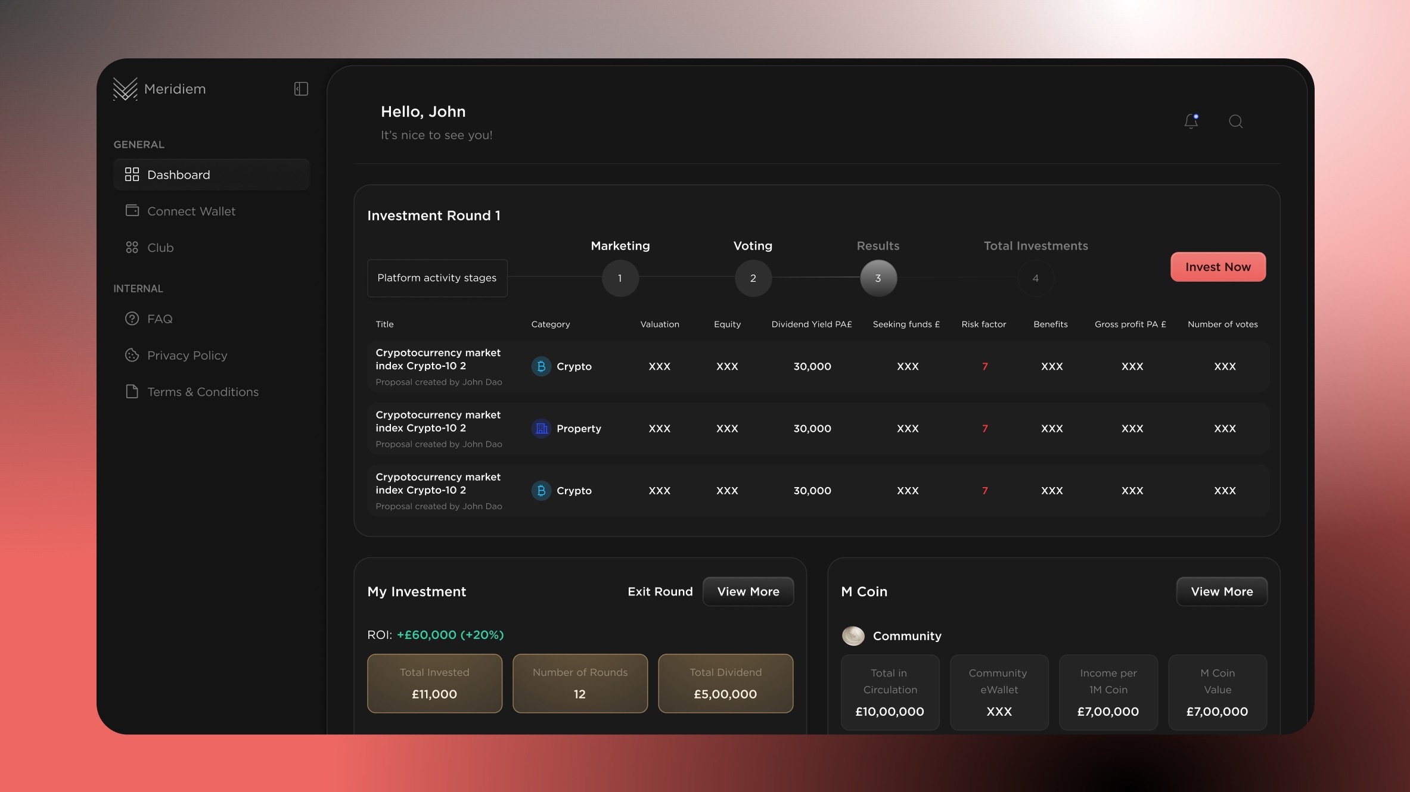The image size is (1410, 792).
Task: Click the FAQ question mark icon
Action: coord(132,319)
